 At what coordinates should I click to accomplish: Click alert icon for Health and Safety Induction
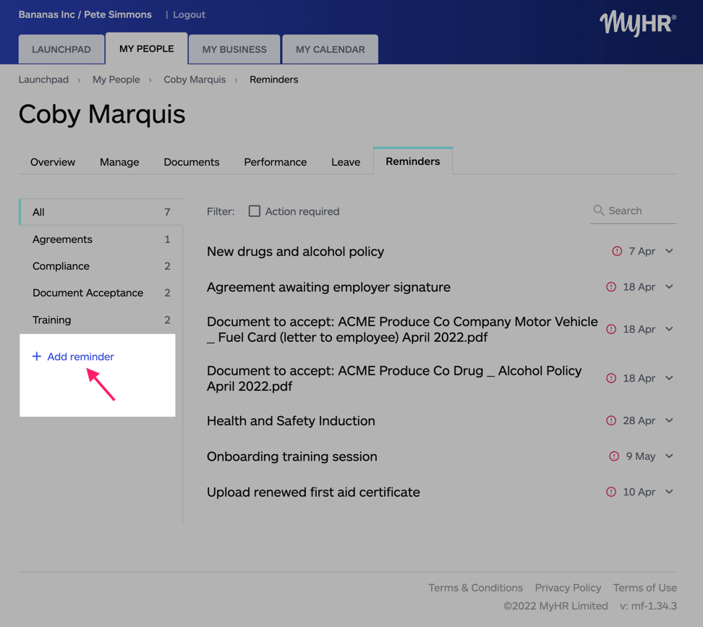pos(611,421)
